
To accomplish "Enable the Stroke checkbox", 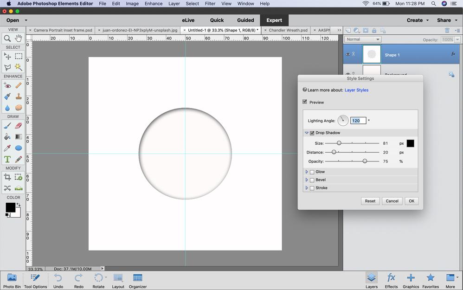I will click(312, 188).
